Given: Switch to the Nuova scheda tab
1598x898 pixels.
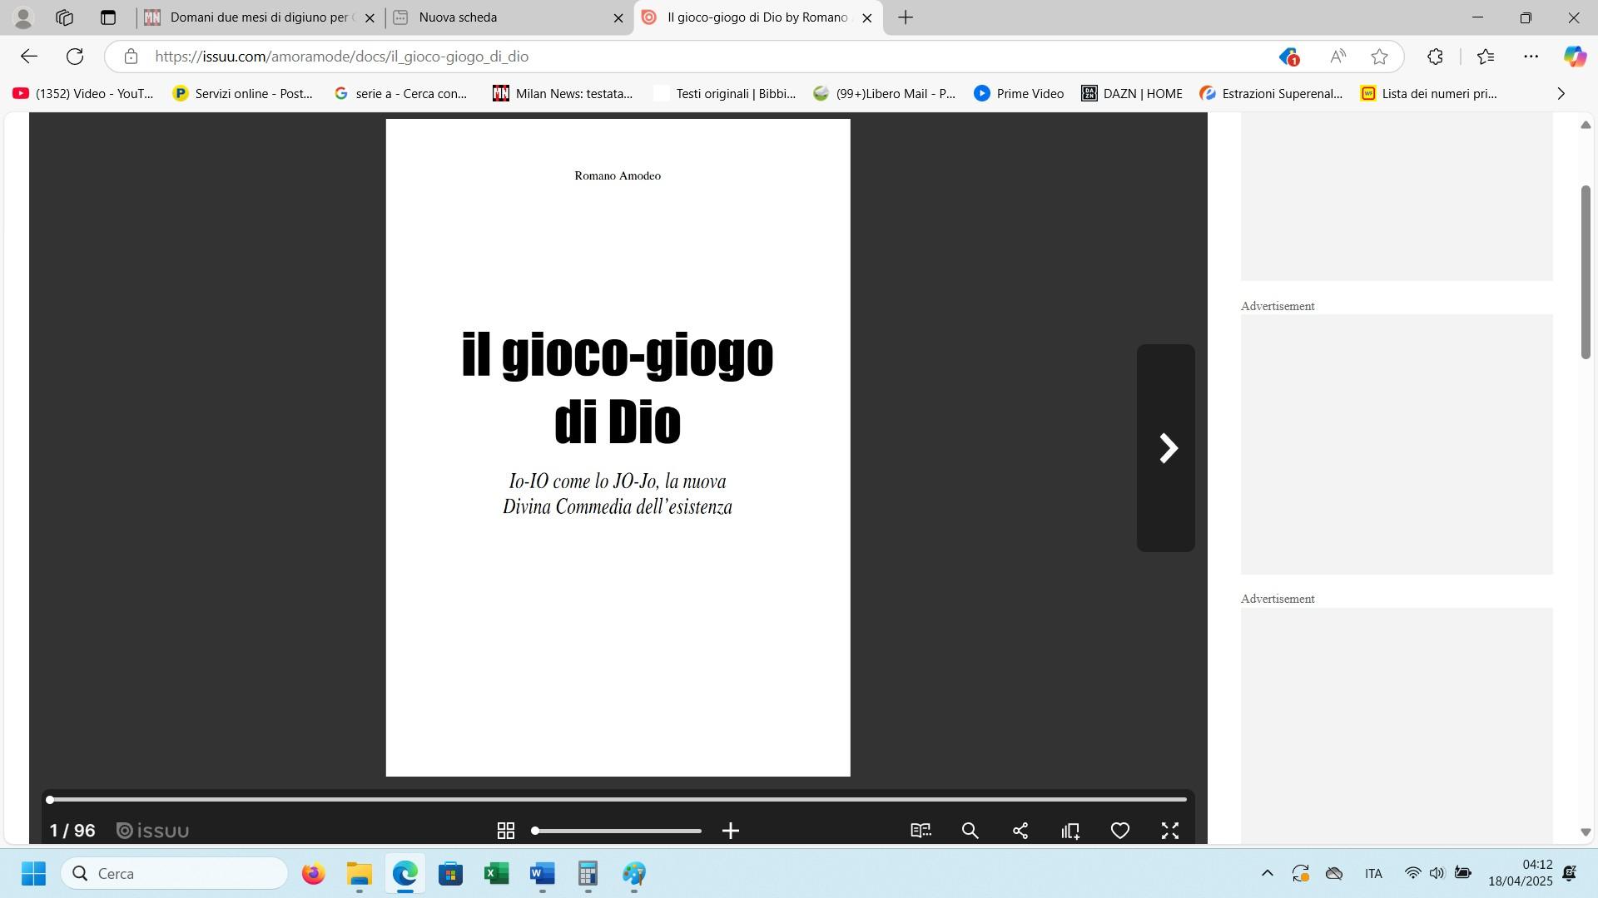Looking at the screenshot, I should point(458,17).
